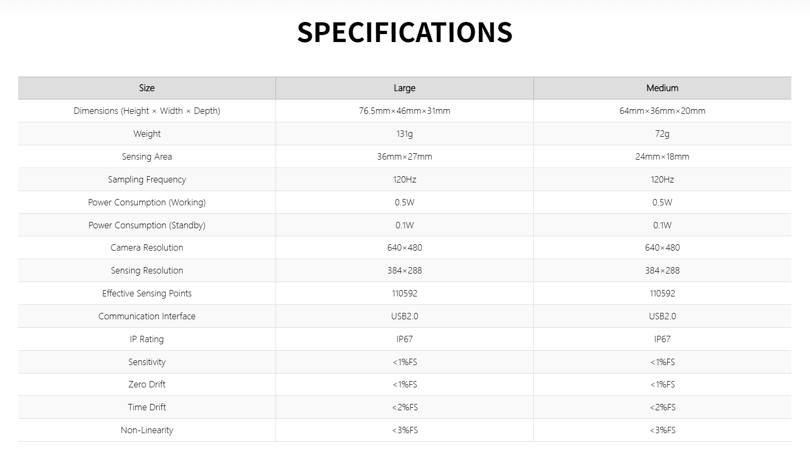Click the 64mm×36mm×20mm dimensions value
The width and height of the screenshot is (810, 455).
662,111
